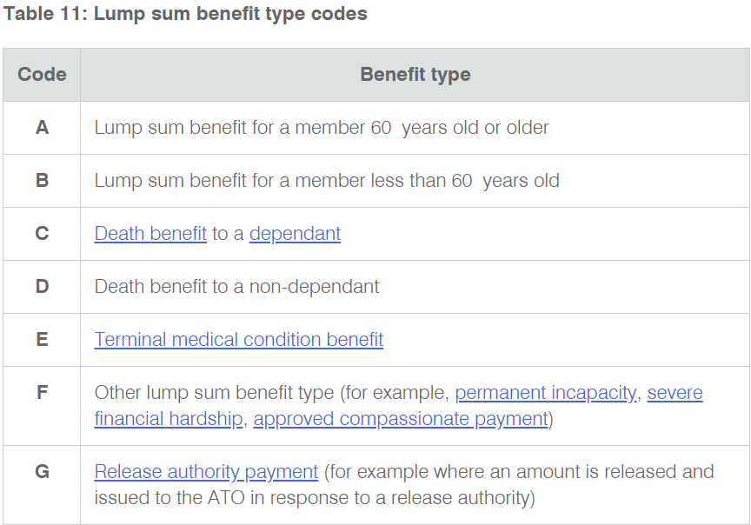Open the permanent incapacity link

click(546, 393)
